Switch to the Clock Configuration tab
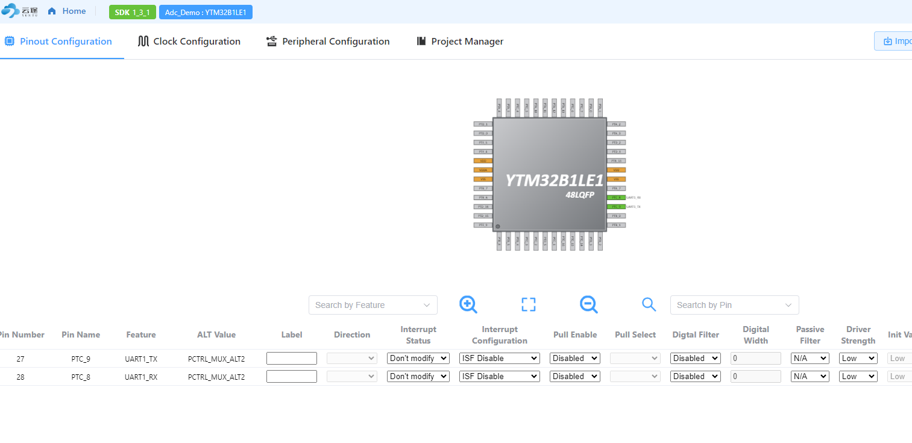 coord(189,42)
